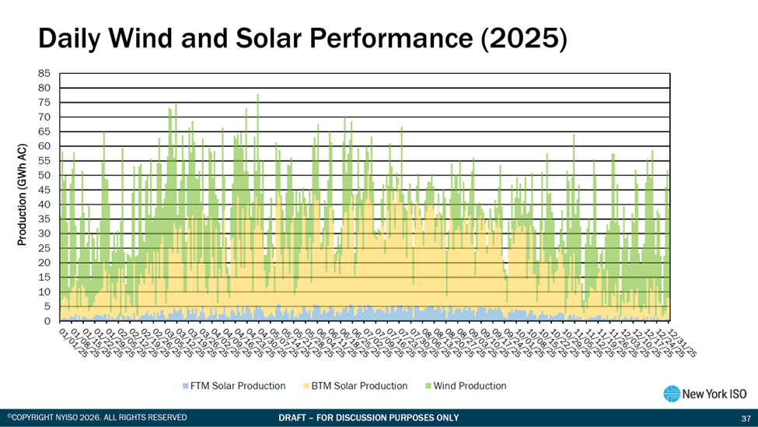Click the New York ISO globe logo icon

coord(672,394)
